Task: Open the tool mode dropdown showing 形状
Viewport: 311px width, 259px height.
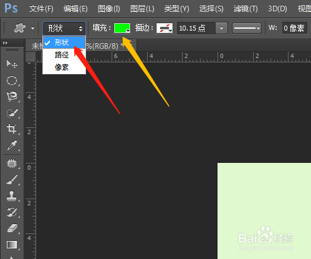Action: [x=64, y=28]
